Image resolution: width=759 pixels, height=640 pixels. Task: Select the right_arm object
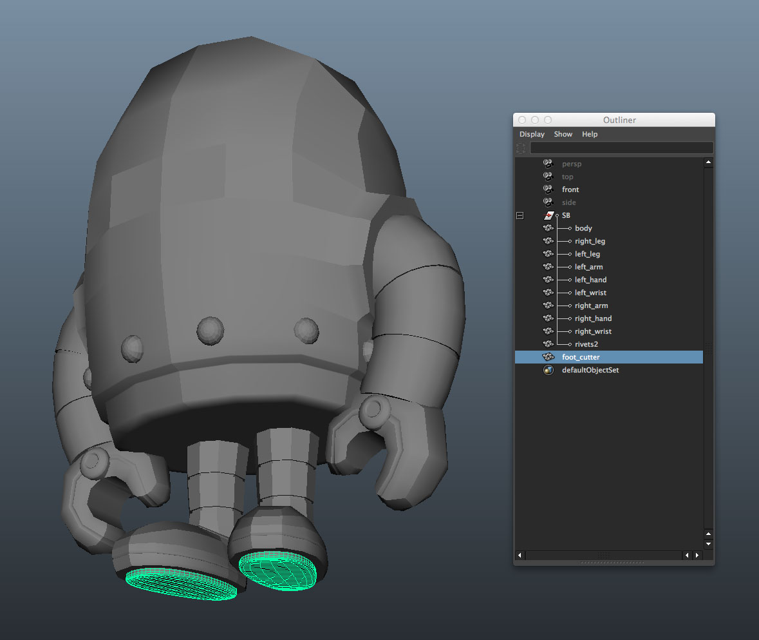591,305
